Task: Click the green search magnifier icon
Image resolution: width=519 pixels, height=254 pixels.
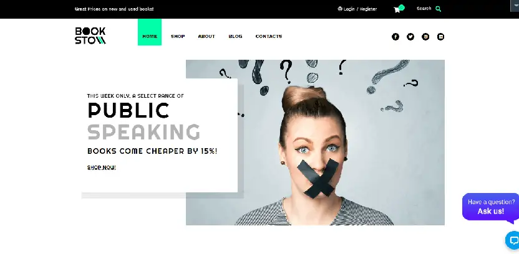Action: click(x=439, y=9)
